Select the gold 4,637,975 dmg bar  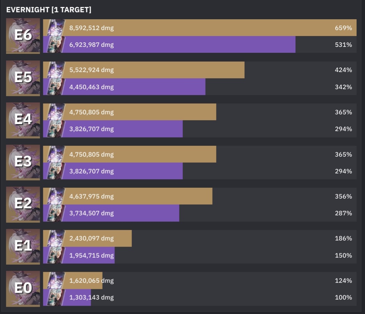click(128, 196)
